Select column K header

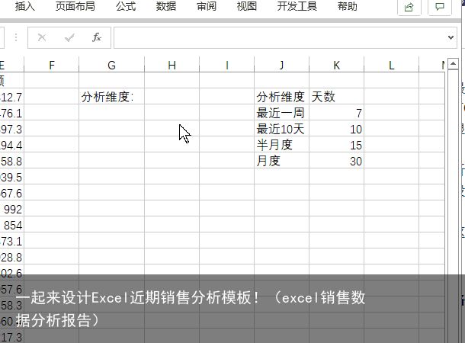point(337,65)
